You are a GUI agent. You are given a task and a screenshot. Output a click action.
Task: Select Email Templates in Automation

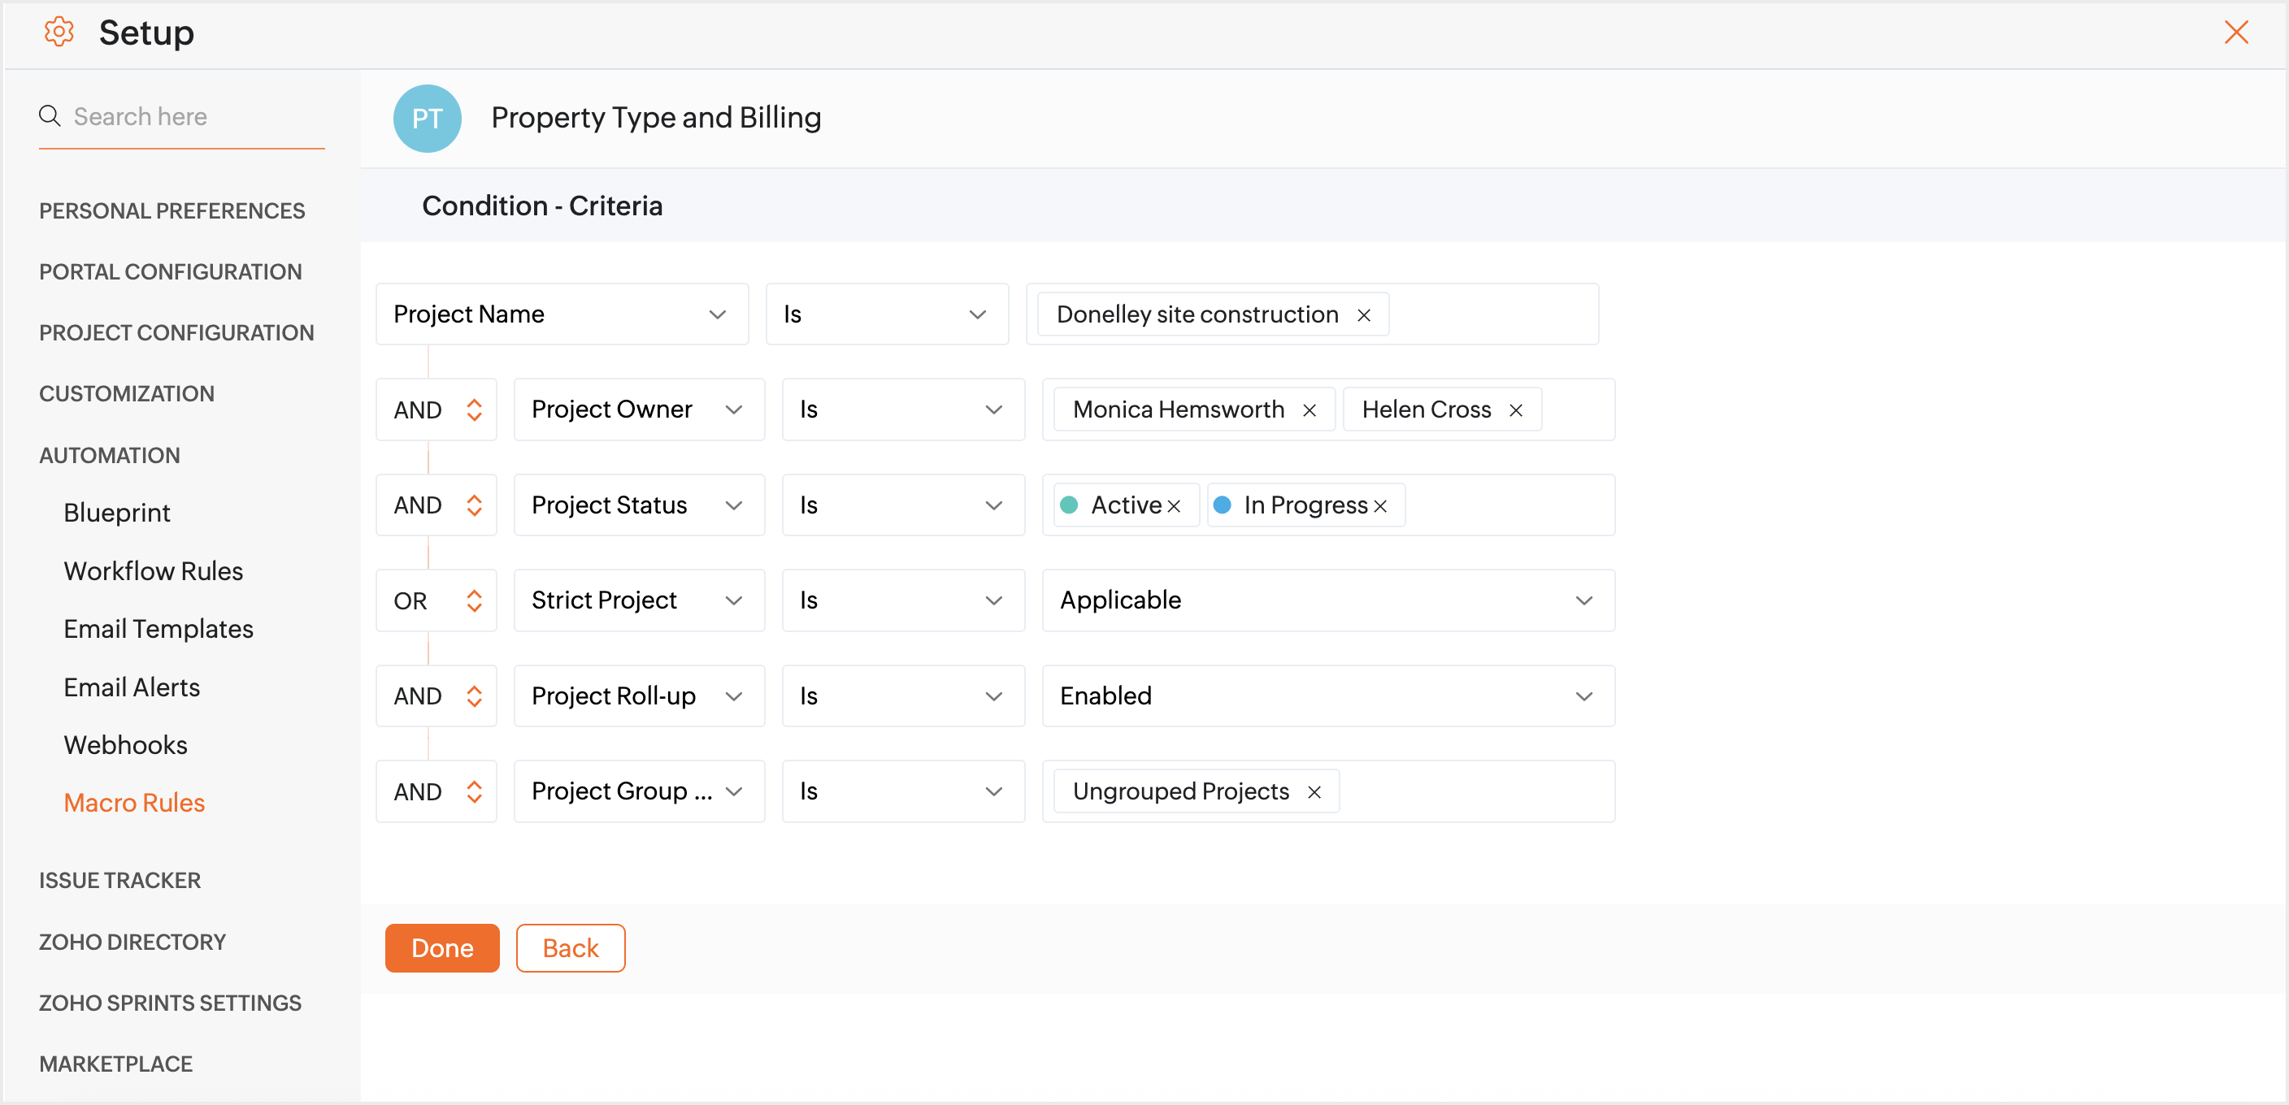tap(159, 629)
